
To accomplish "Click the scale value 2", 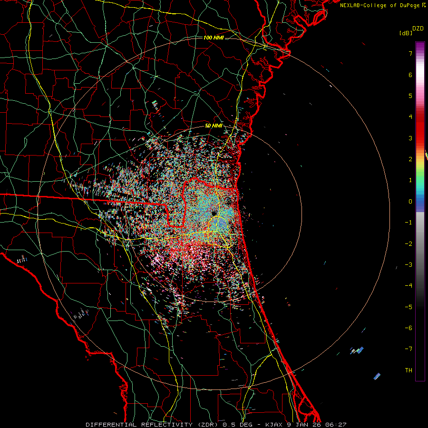I will 410,159.
